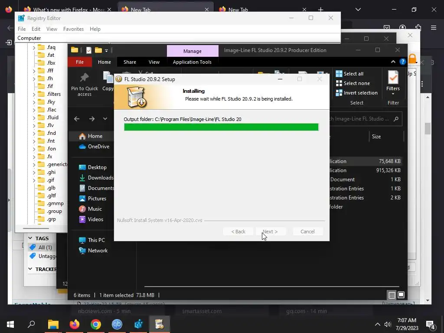
Task: Click Next in FL Studio Setup
Action: pos(271,232)
